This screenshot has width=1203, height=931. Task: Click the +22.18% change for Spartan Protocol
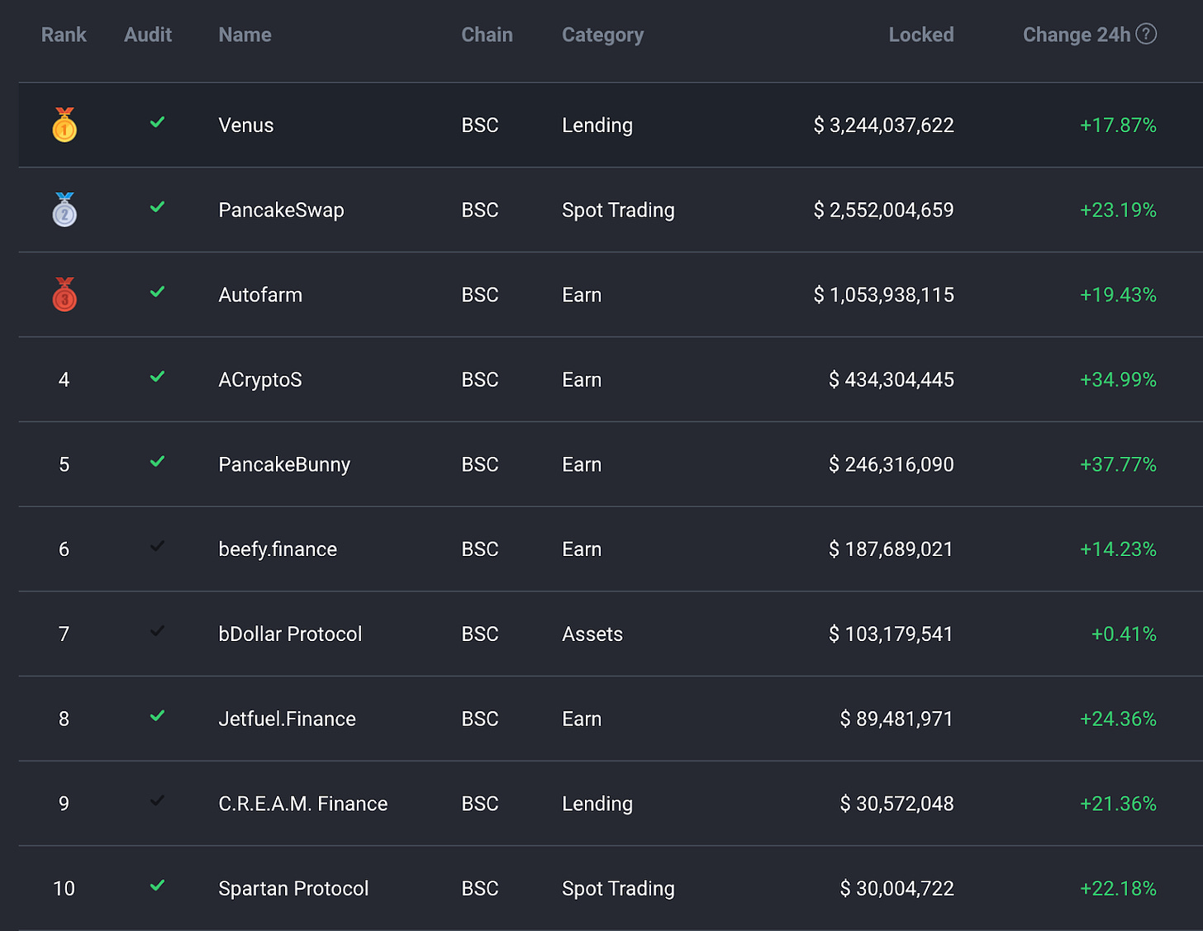pos(1118,888)
